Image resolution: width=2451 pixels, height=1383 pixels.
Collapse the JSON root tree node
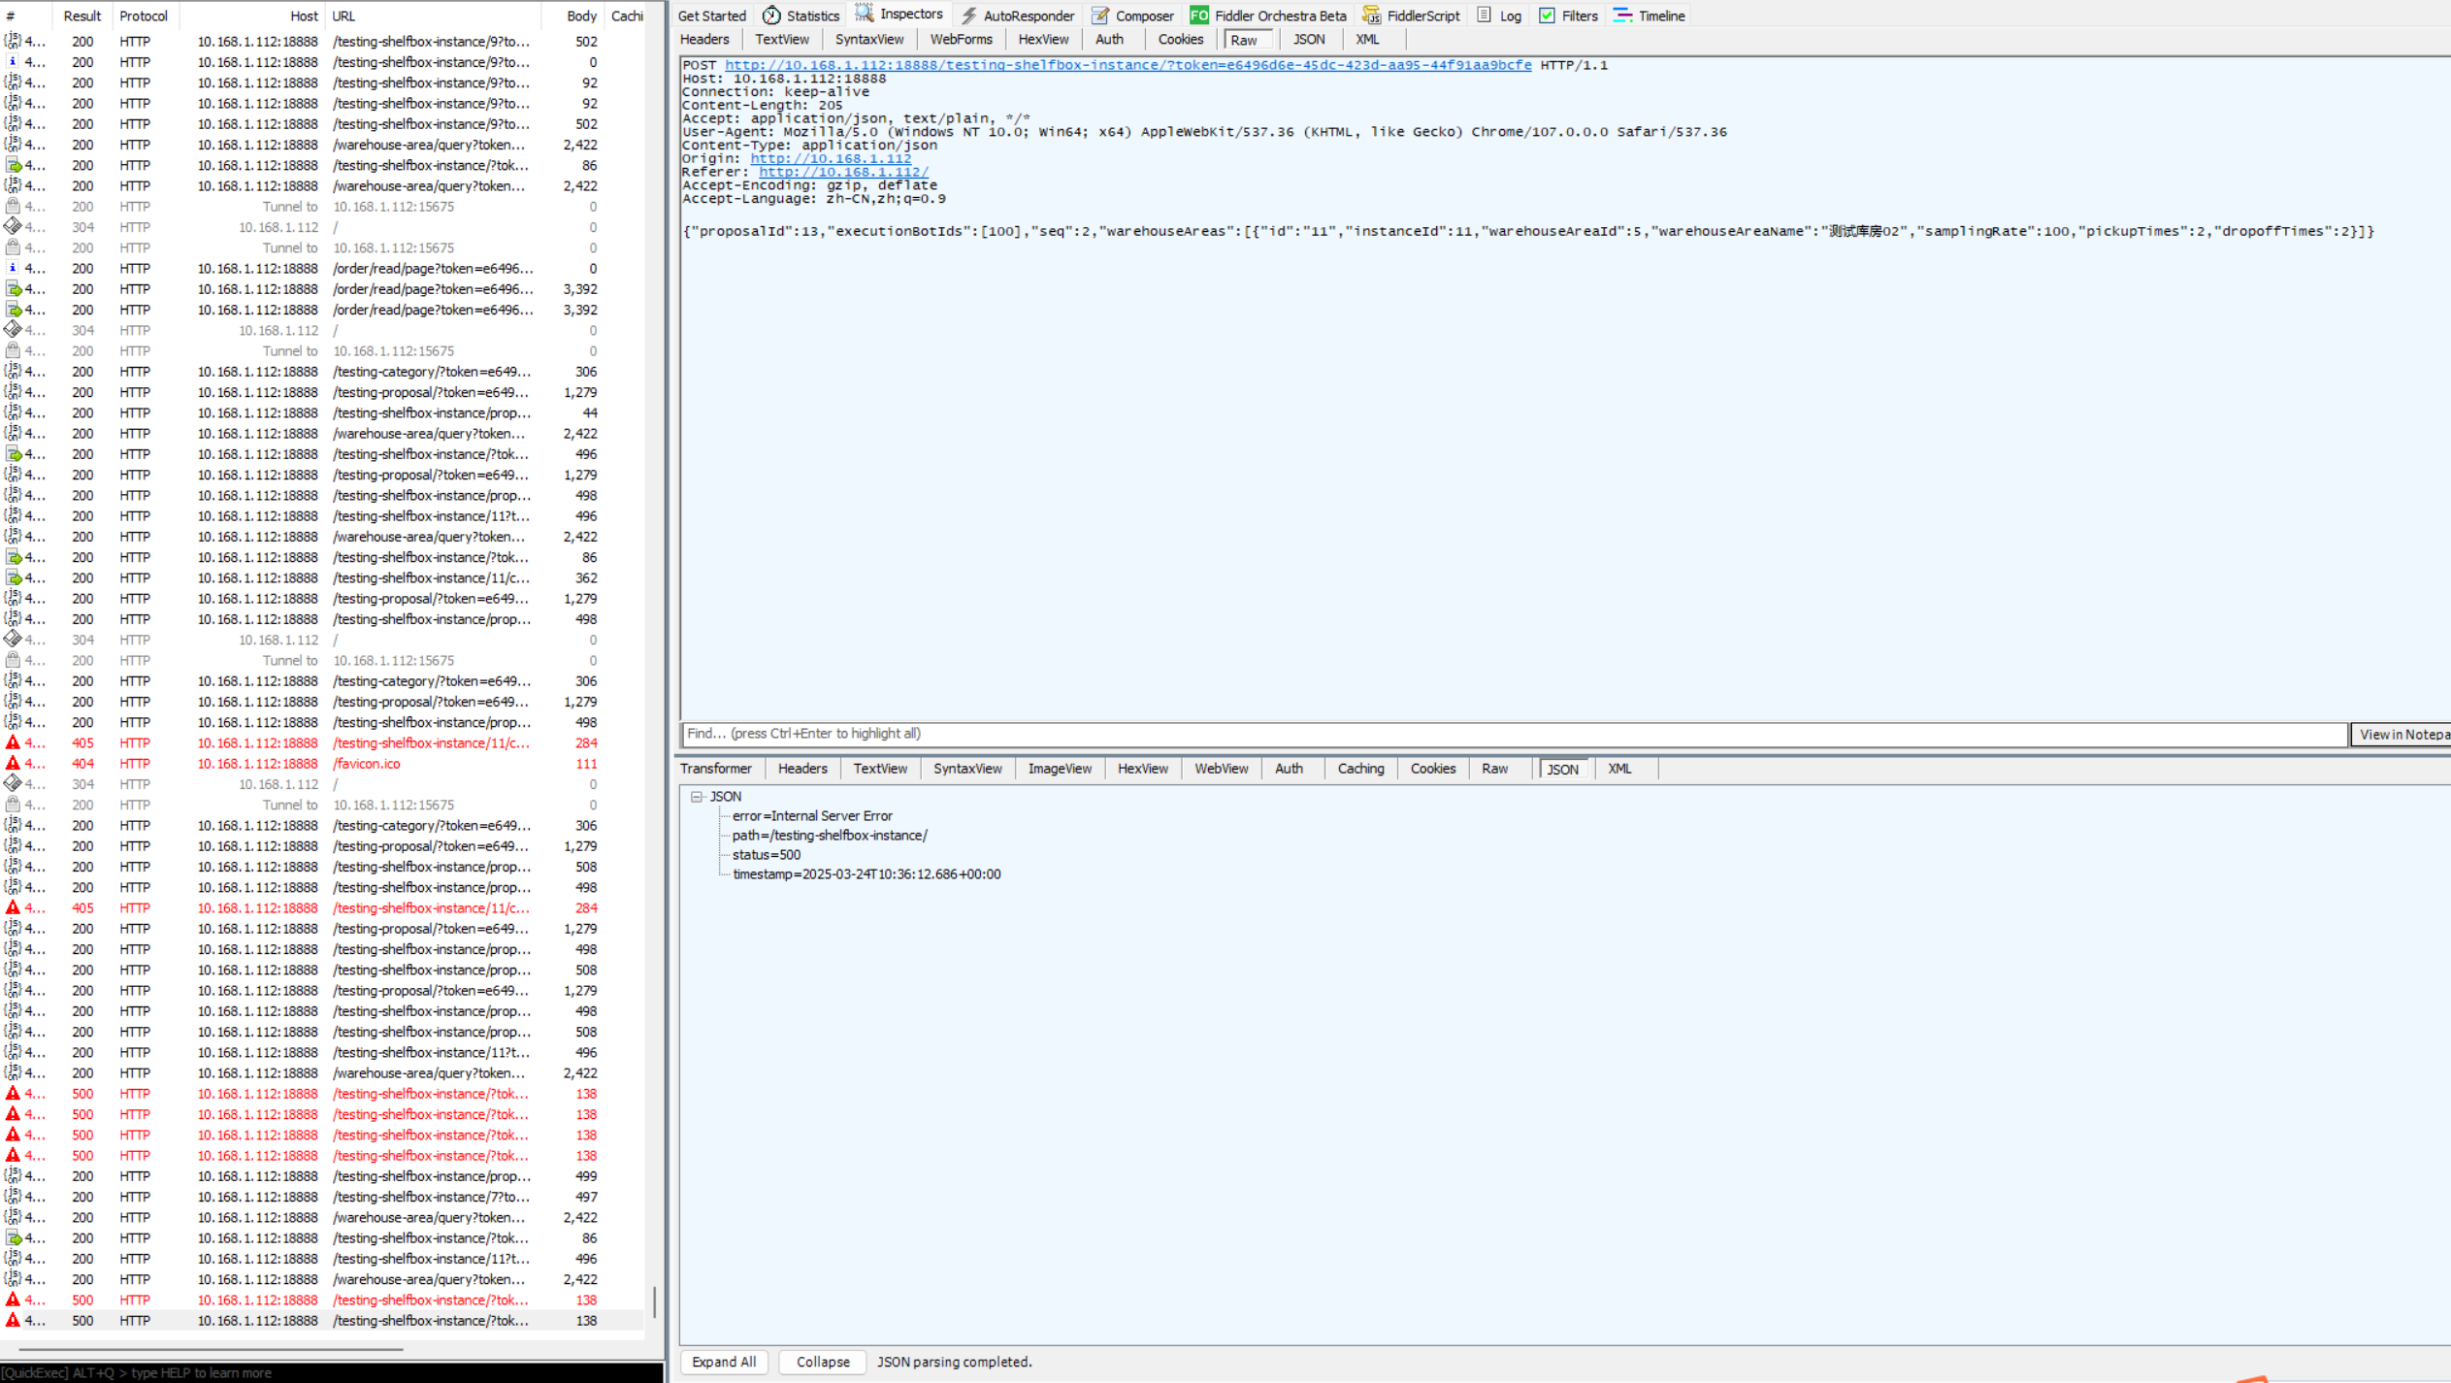(x=696, y=797)
